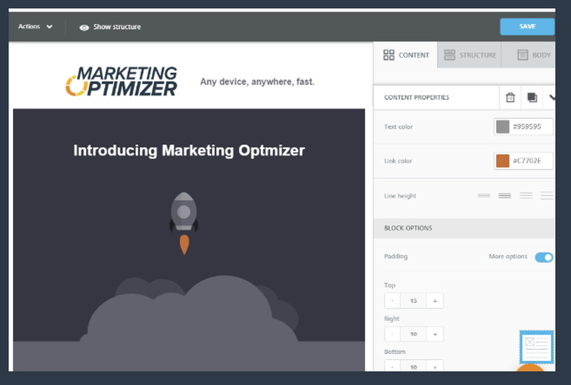Click the Line height label

400,196
